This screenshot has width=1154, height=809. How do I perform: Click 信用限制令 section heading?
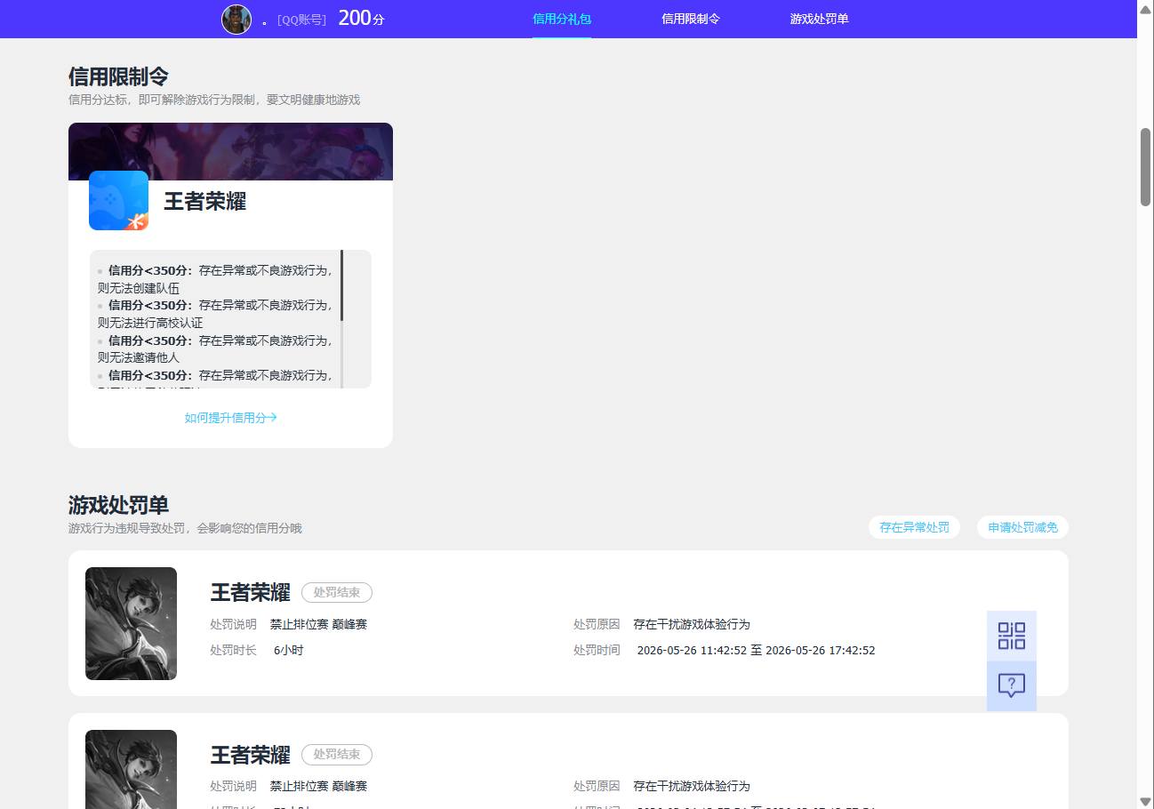pyautogui.click(x=118, y=76)
